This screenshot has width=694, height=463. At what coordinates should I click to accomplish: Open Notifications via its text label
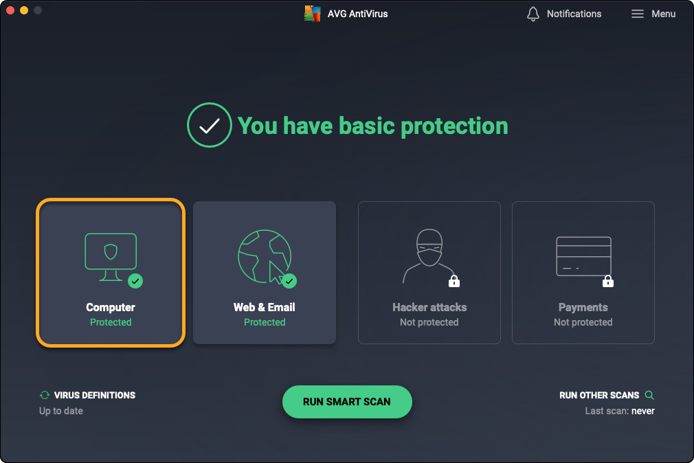(x=574, y=14)
